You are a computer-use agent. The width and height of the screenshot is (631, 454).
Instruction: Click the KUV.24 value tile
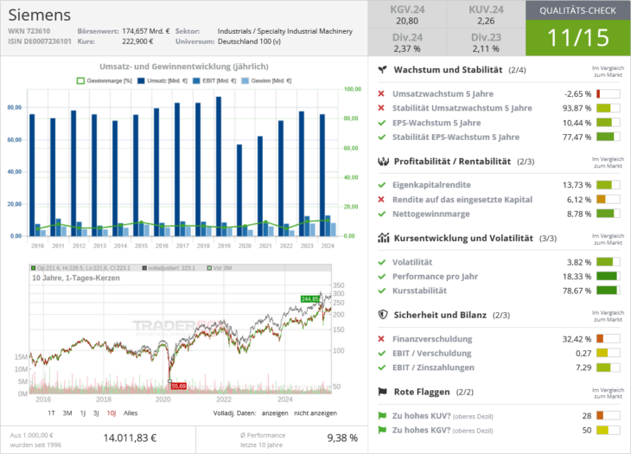(x=486, y=15)
